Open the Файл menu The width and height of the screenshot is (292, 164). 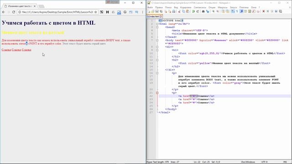click(x=150, y=7)
